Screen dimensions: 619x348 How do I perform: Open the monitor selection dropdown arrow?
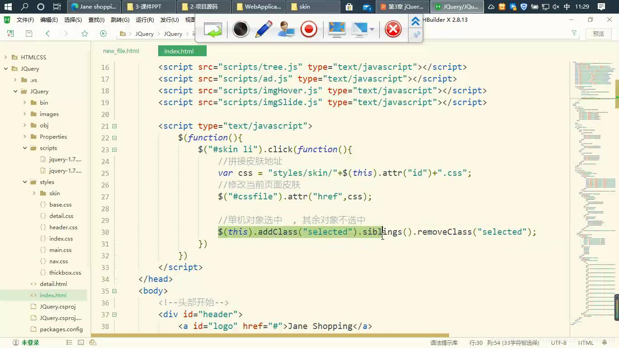tap(372, 29)
